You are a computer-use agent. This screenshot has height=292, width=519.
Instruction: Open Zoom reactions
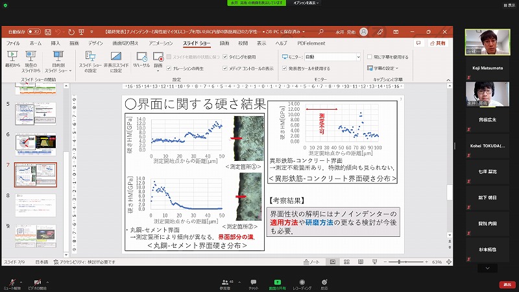324,284
